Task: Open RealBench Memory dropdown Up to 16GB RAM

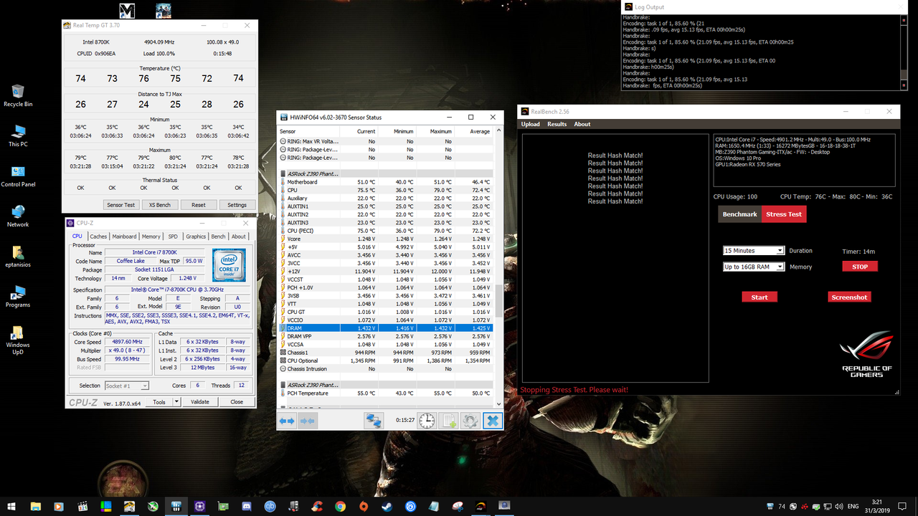Action: (x=754, y=267)
